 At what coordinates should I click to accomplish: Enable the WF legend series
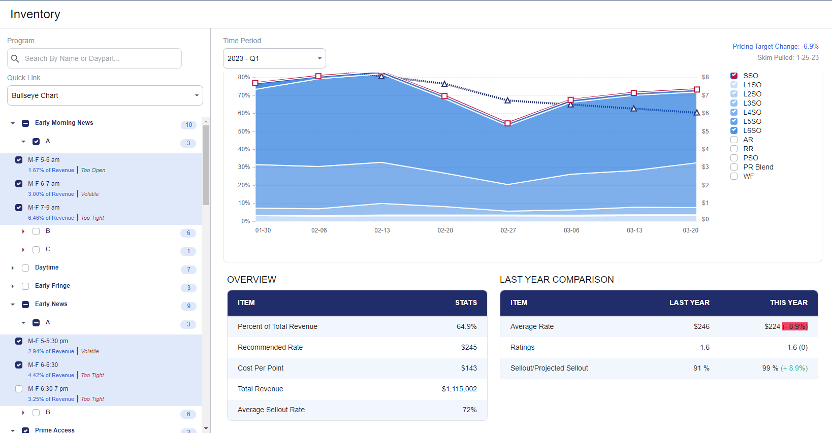click(x=734, y=176)
